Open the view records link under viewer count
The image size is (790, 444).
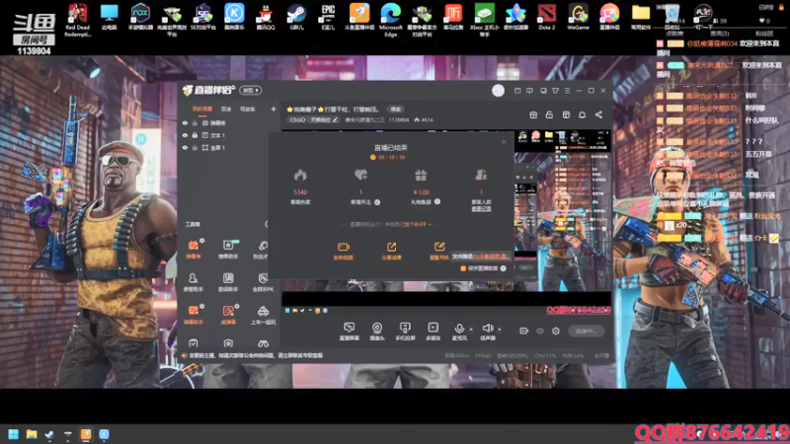[481, 208]
